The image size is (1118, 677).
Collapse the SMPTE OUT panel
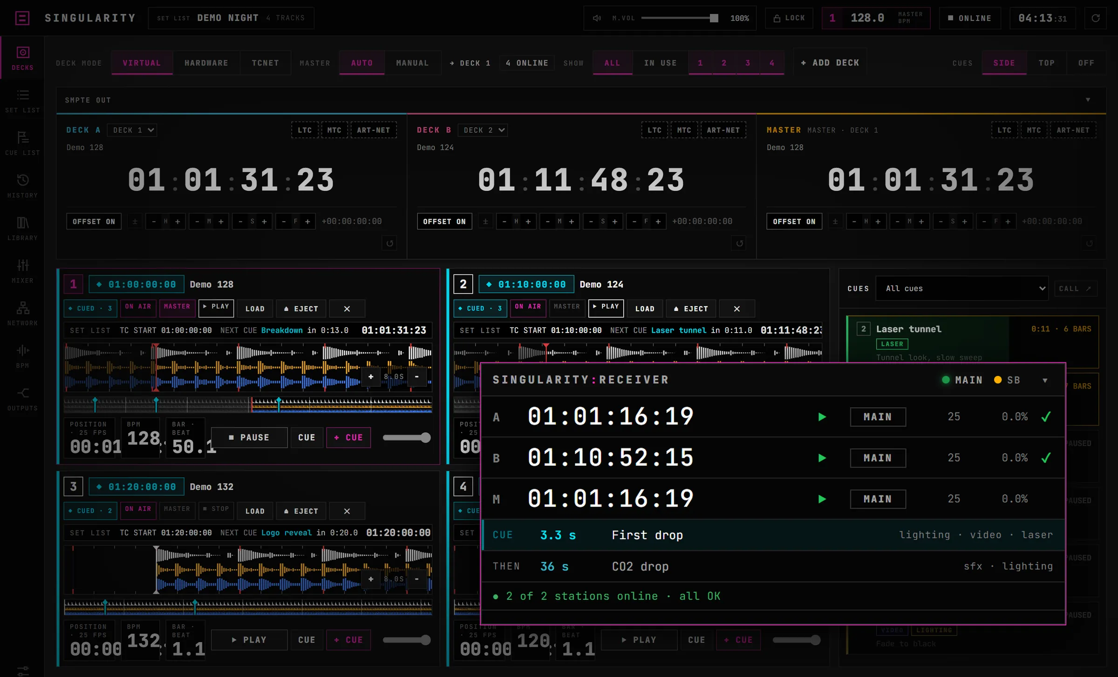1088,100
